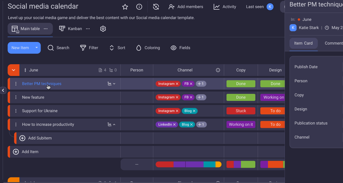Show +1 more channels for New feature
343x183 pixels.
coord(201,97)
